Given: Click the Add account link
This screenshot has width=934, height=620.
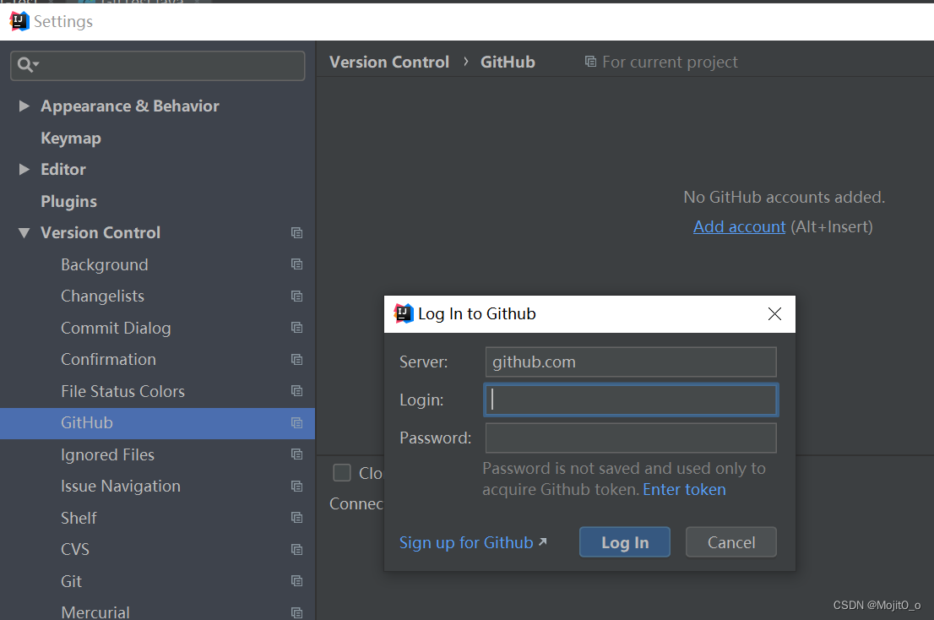Looking at the screenshot, I should 739,227.
